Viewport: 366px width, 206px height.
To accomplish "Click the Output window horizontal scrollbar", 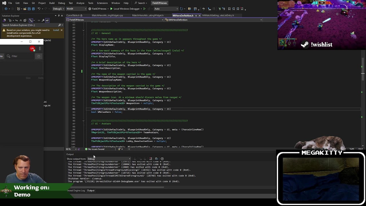I will [116, 187].
